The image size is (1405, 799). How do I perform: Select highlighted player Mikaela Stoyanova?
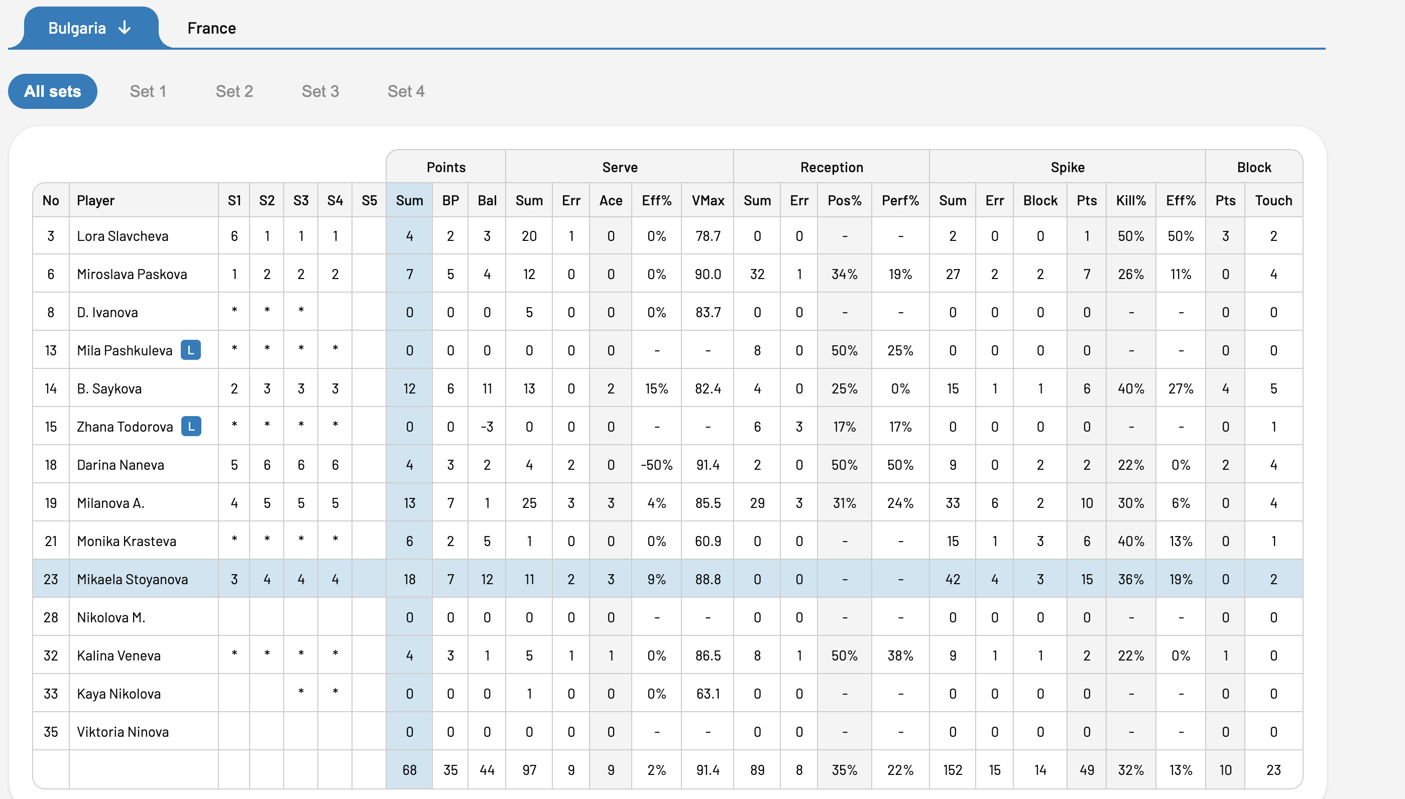click(x=133, y=579)
